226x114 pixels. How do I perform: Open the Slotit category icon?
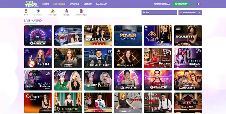[x=26, y=11]
